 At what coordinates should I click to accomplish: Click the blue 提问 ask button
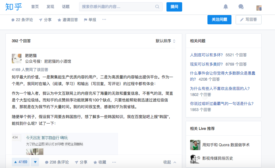pyautogui.click(x=174, y=7)
